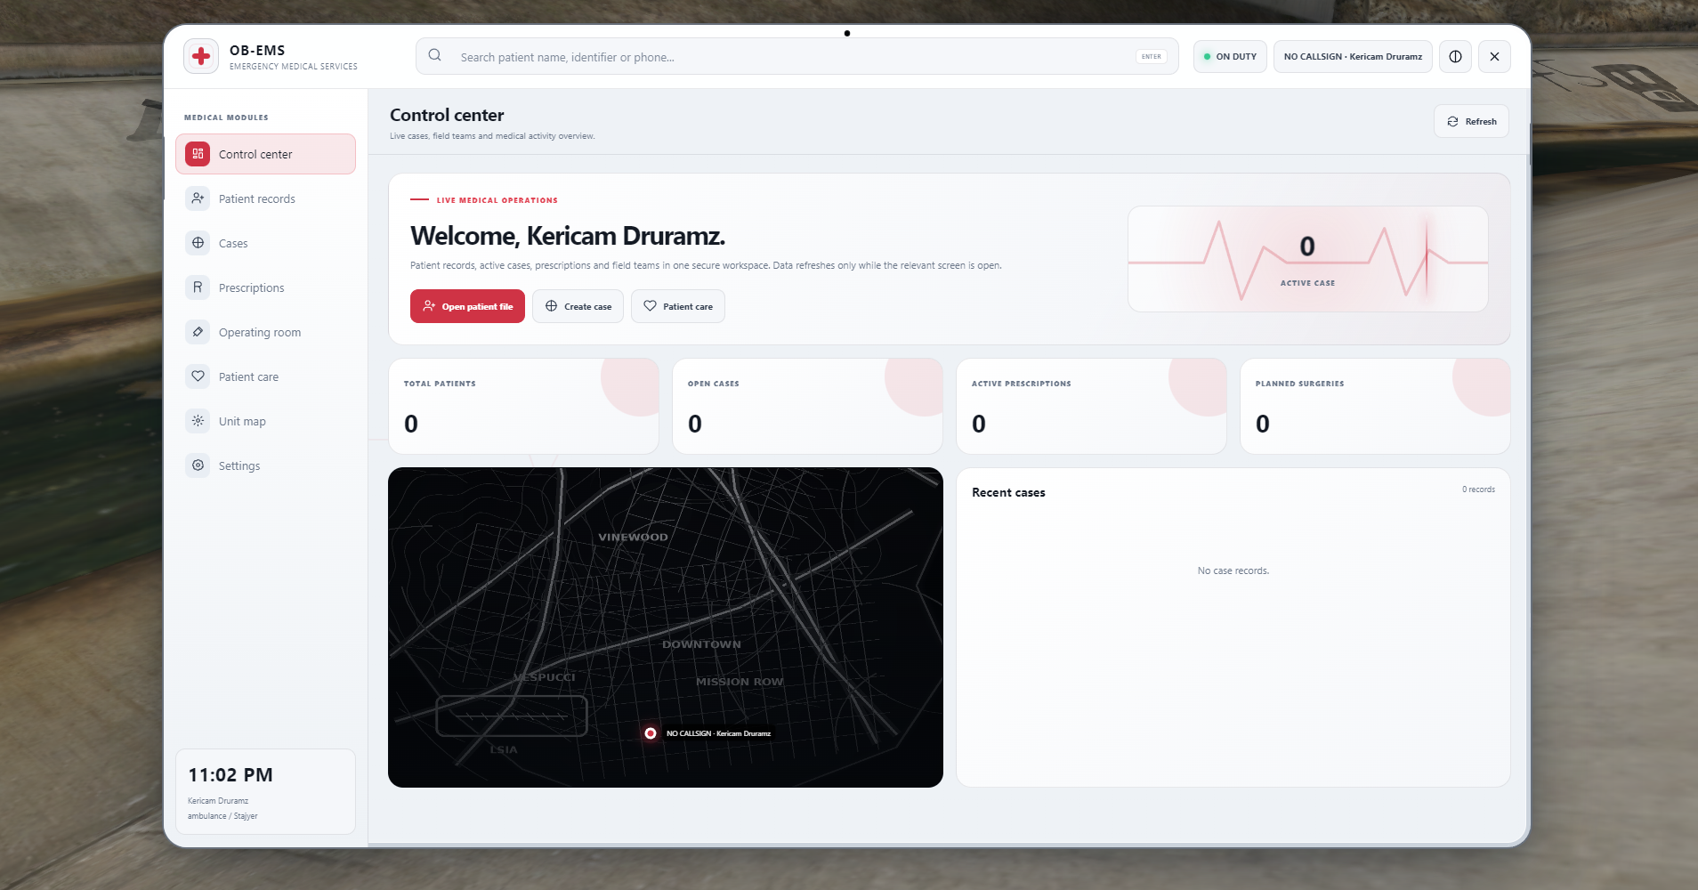The width and height of the screenshot is (1698, 890).
Task: Open the Unit map sidebar icon
Action: click(x=198, y=421)
